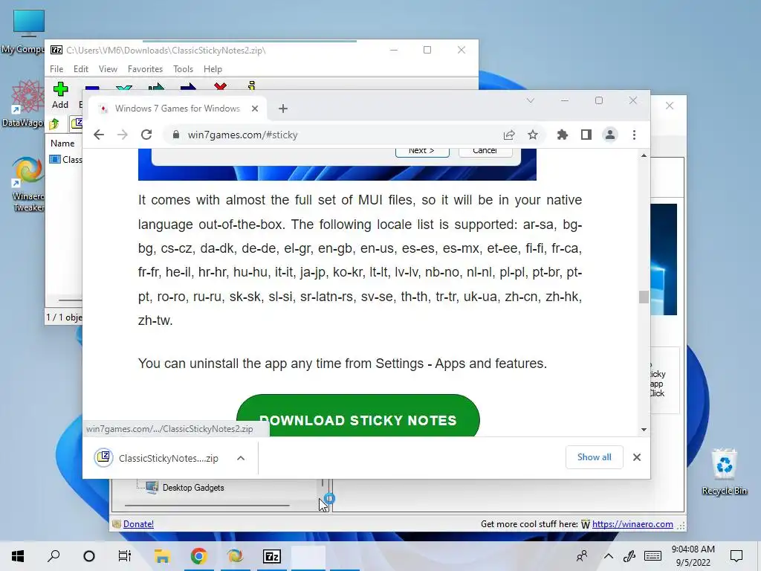The height and width of the screenshot is (571, 761).
Task: Switch to Windows 7 Games tab
Action: point(177,109)
